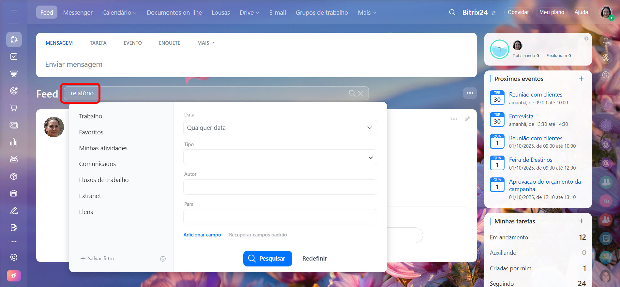The width and height of the screenshot is (620, 287).
Task: Click the Autor input field
Action: [x=280, y=187]
